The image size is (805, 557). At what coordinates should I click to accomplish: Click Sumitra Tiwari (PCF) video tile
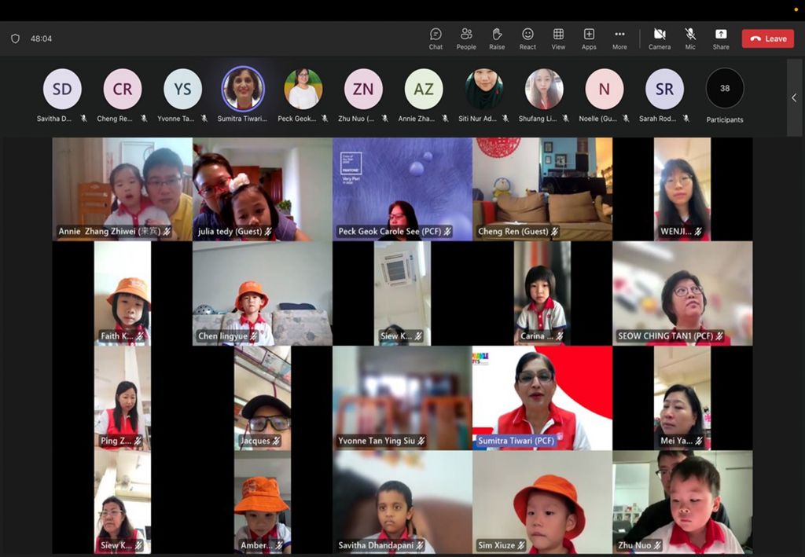[542, 398]
